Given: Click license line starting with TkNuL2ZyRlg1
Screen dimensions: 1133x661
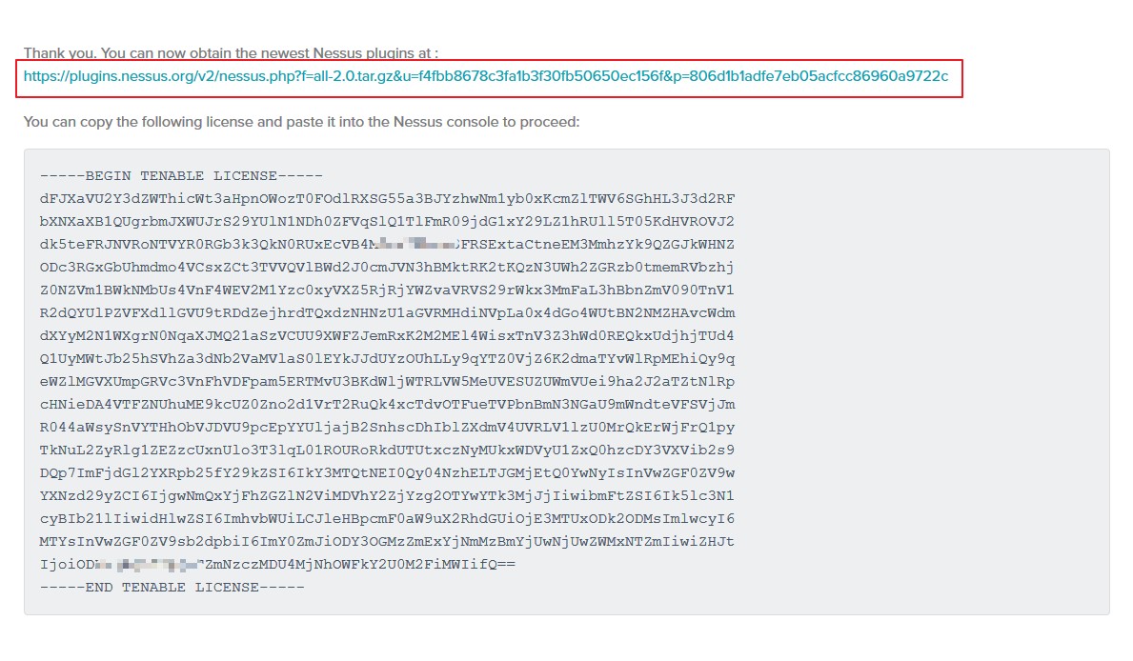Looking at the screenshot, I should pos(387,451).
